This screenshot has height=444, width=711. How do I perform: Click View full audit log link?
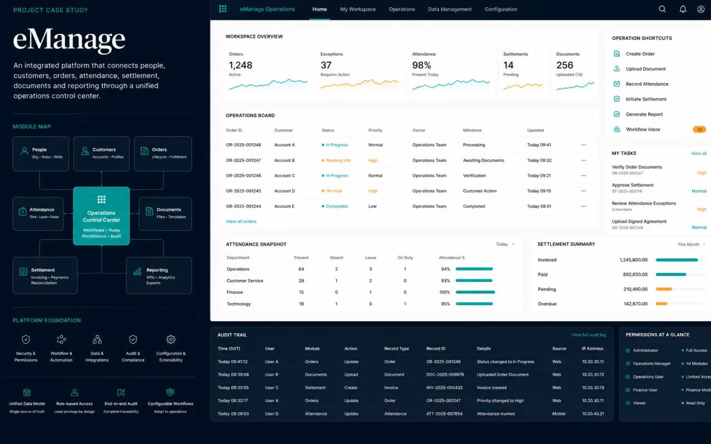point(589,335)
